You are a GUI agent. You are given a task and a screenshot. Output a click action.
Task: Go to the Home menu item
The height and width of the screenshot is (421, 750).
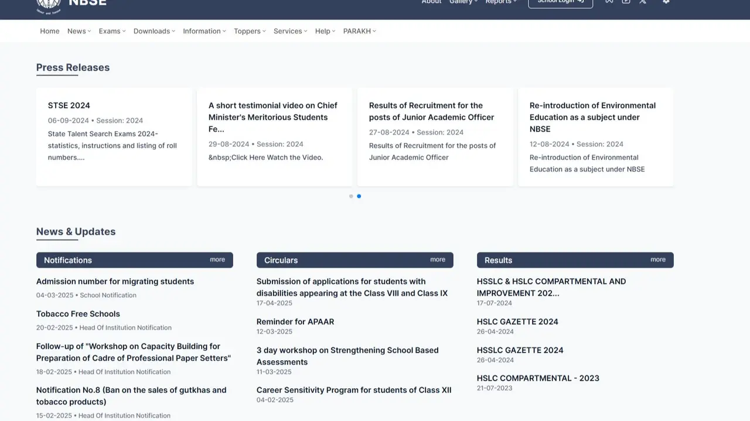pyautogui.click(x=50, y=31)
